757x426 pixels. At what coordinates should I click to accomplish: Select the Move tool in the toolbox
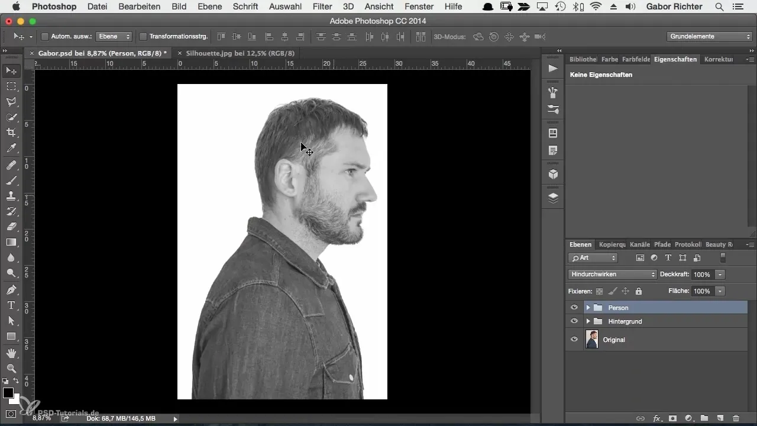point(11,71)
